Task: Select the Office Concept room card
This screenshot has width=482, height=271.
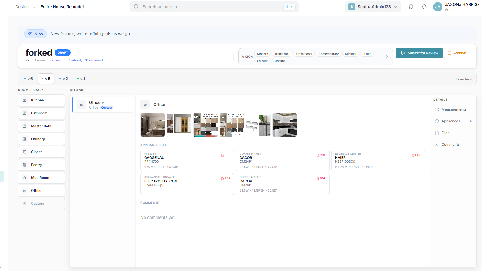Action: coord(103,105)
